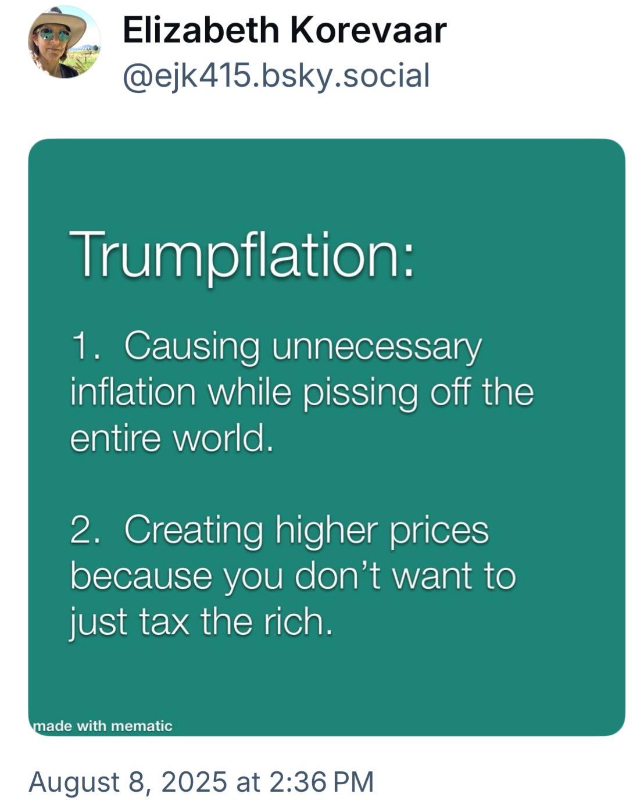The height and width of the screenshot is (808, 644).
Task: Click the 2:36 PM time text
Action: (321, 782)
